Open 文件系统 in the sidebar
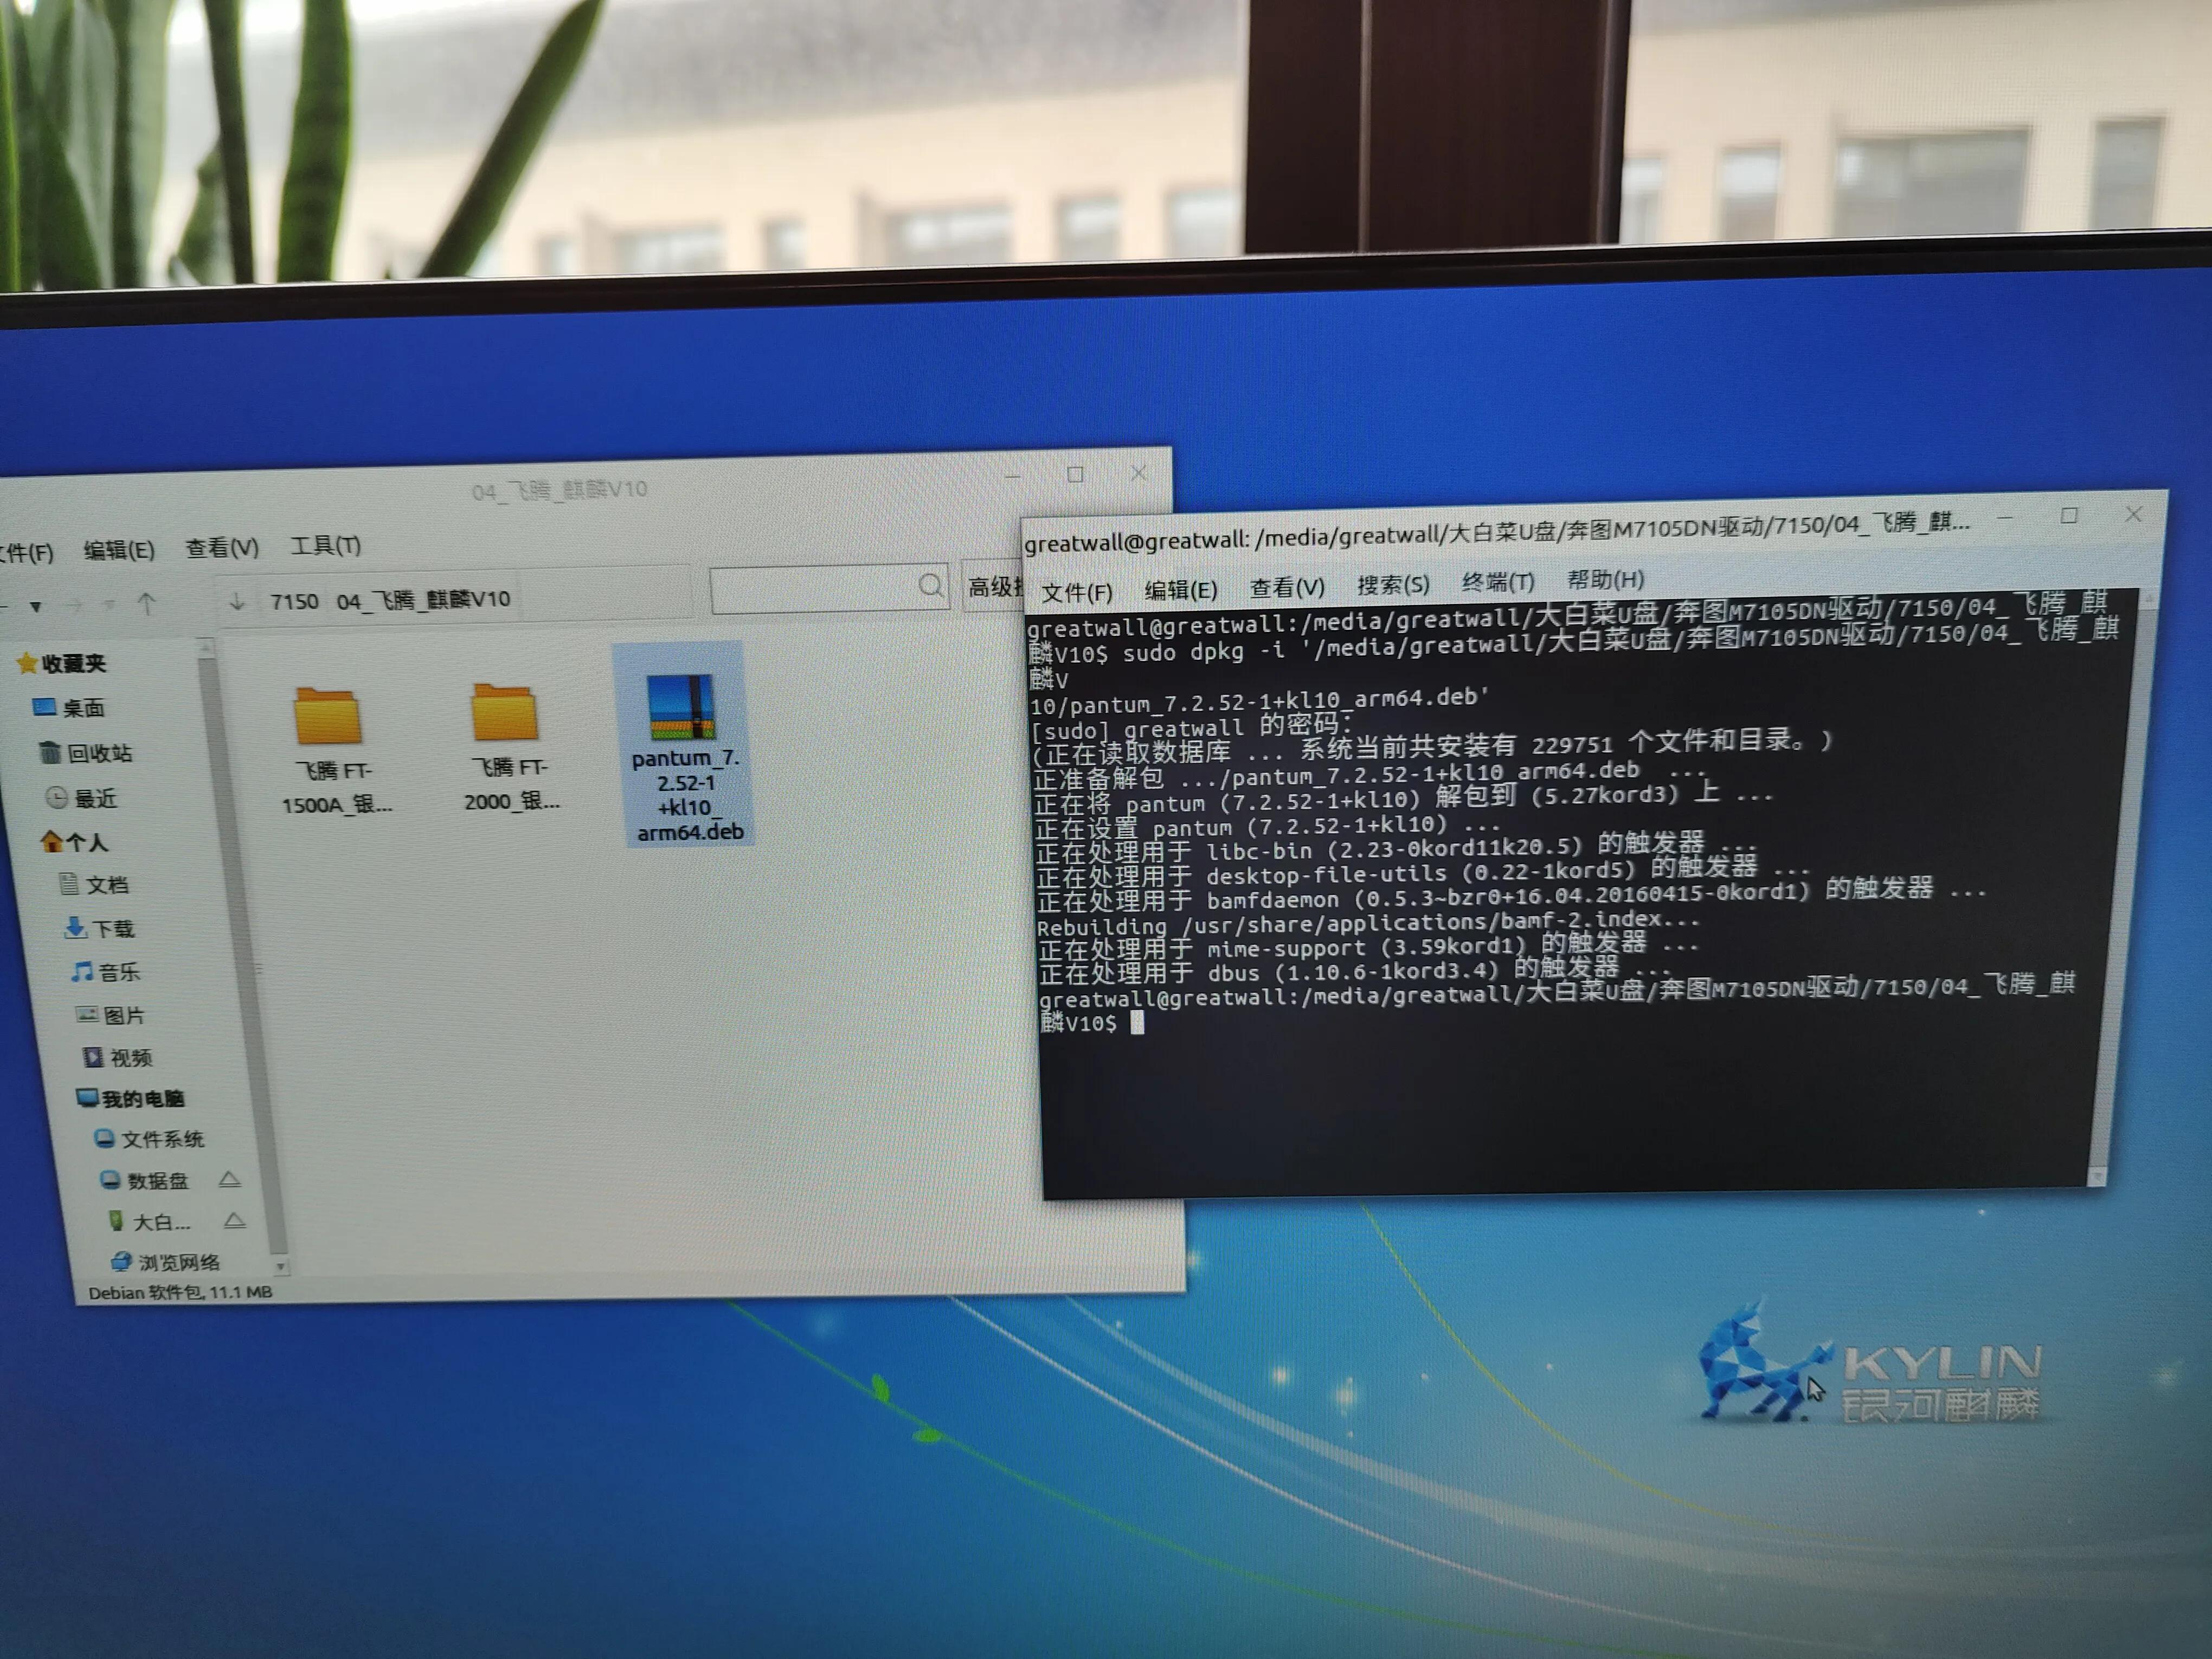2212x1659 pixels. 149,1139
